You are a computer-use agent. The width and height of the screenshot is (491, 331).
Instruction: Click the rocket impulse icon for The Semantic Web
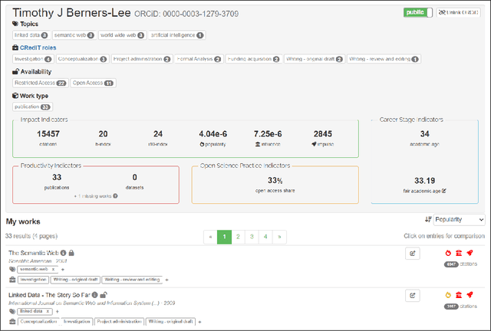click(x=470, y=253)
